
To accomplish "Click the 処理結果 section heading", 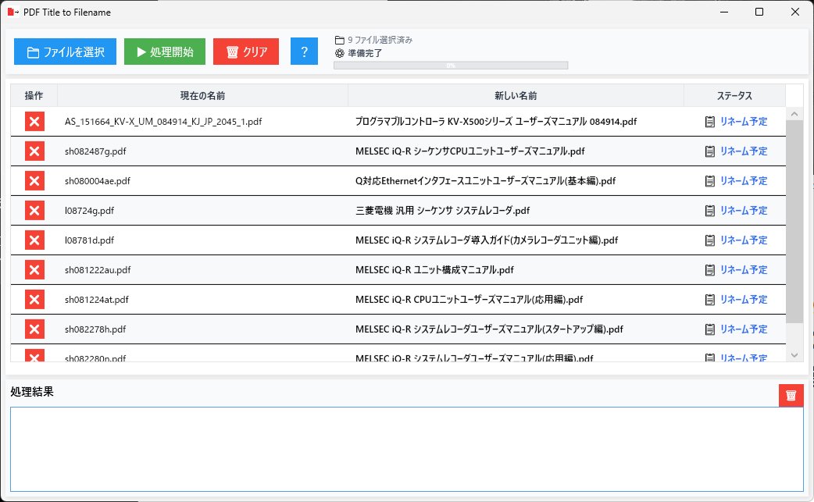I will [x=32, y=392].
